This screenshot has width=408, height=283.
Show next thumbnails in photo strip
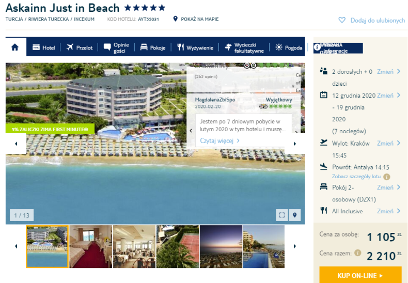(x=294, y=246)
